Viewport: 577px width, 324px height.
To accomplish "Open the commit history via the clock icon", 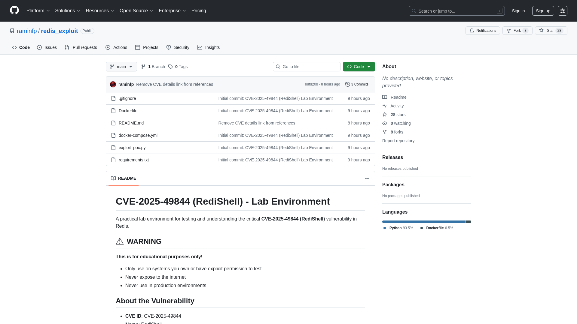I will (x=348, y=84).
